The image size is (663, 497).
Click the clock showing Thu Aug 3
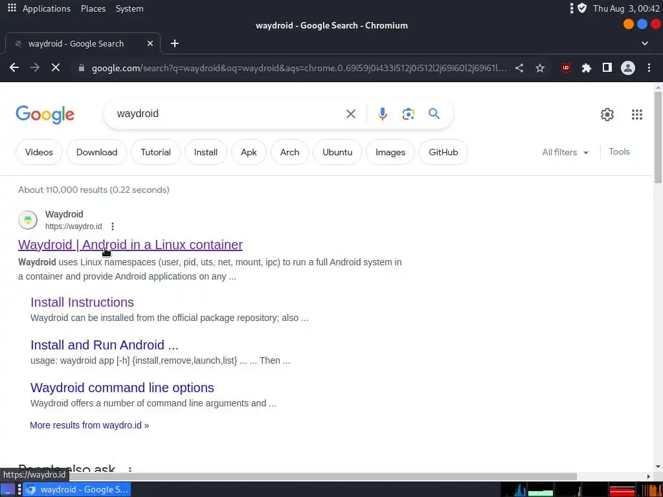click(x=626, y=8)
